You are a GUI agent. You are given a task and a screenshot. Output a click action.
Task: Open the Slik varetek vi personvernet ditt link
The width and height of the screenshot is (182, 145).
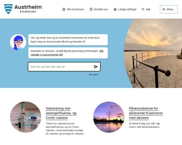click(x=67, y=53)
